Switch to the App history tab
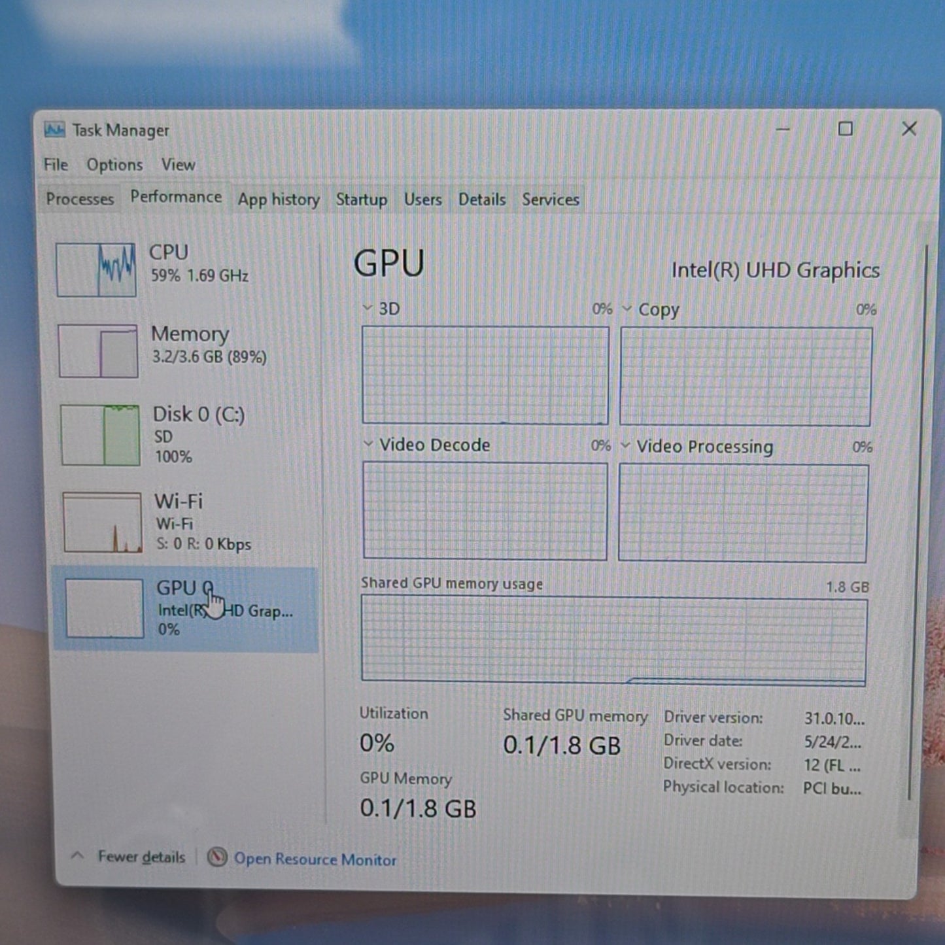The image size is (945, 945). [279, 199]
